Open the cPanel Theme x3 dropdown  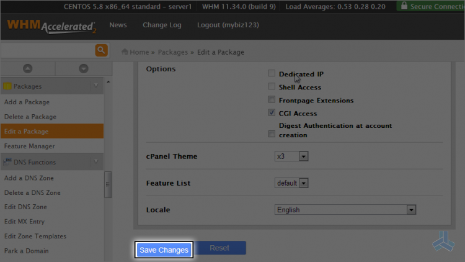click(291, 156)
